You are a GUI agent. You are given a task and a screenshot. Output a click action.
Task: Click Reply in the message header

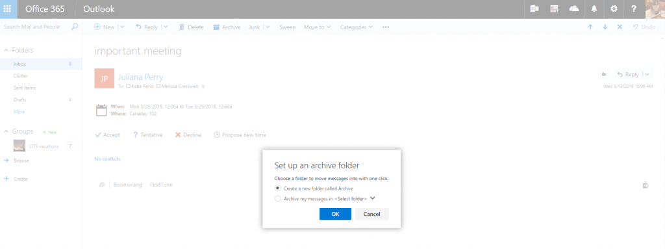click(628, 74)
